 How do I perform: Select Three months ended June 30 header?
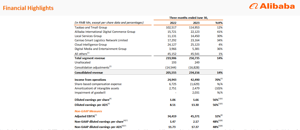189,18
